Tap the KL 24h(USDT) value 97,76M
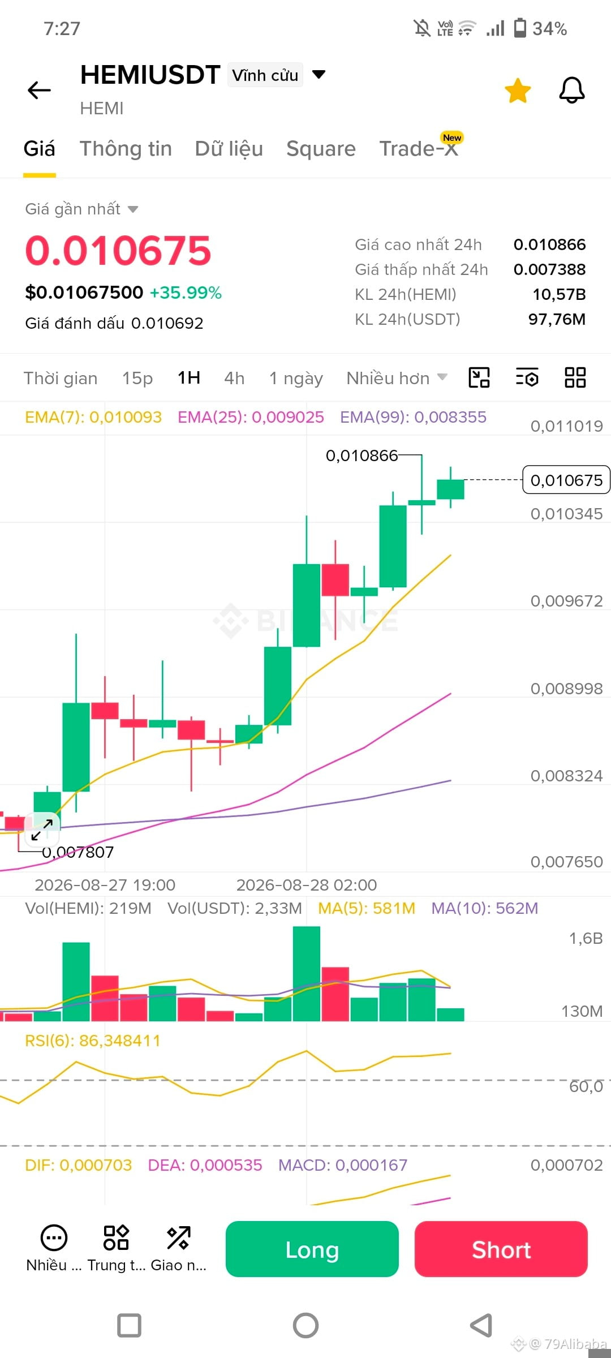This screenshot has height=1358, width=611. tap(557, 319)
